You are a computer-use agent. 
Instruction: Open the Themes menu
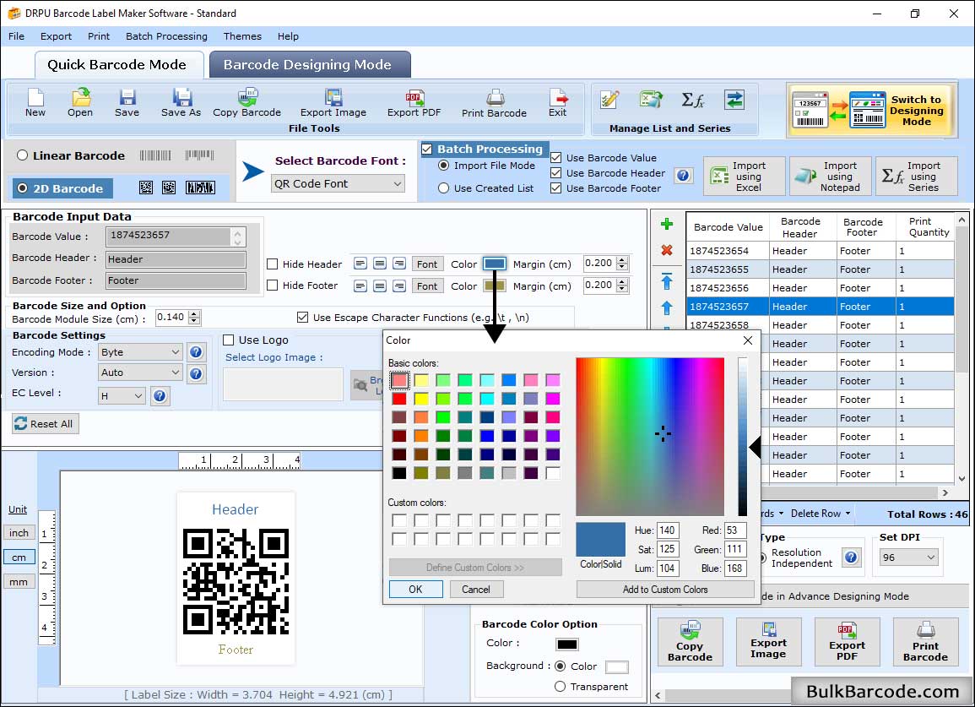tap(242, 36)
